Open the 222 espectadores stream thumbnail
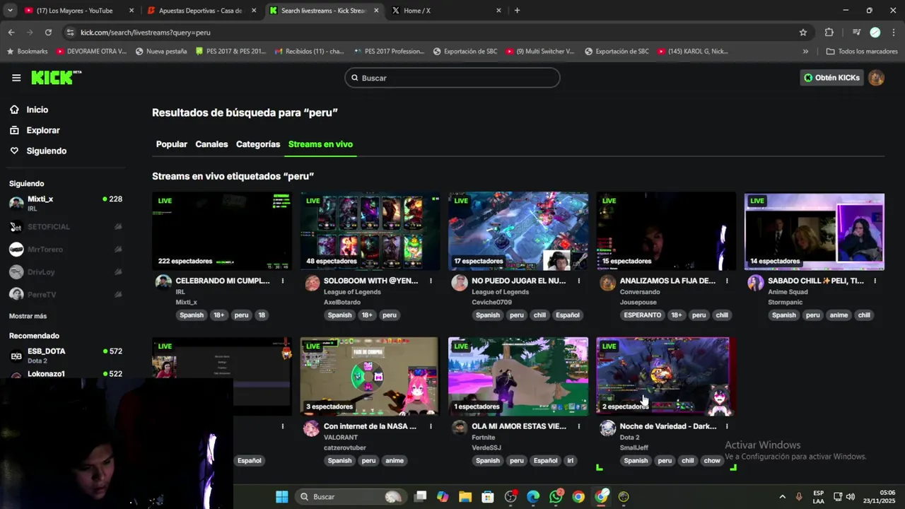Screen dimensions: 905x509 [222, 231]
